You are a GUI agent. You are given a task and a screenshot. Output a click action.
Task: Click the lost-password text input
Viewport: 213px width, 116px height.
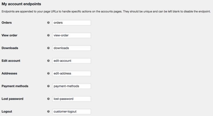coord(72,99)
